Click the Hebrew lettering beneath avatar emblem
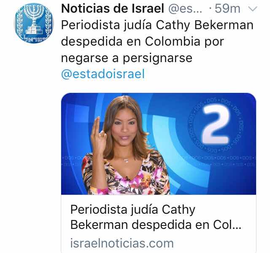 coord(34,39)
